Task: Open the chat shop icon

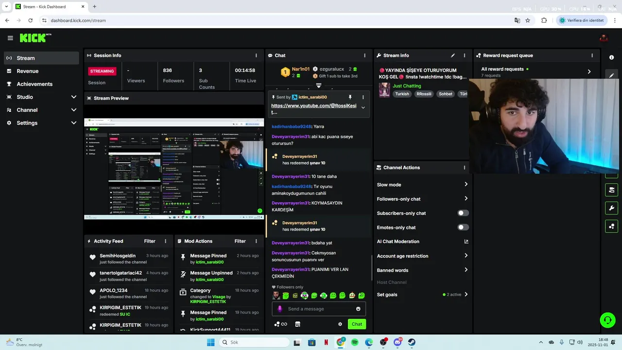Action: (298, 324)
